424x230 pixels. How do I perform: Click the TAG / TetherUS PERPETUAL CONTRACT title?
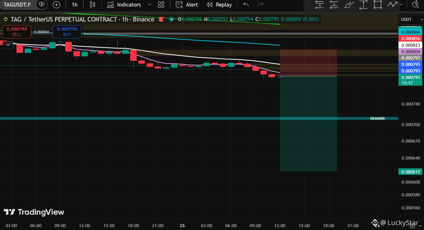[83, 19]
